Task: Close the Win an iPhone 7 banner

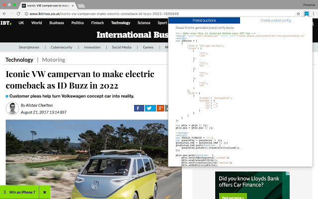Action: pyautogui.click(x=44, y=192)
